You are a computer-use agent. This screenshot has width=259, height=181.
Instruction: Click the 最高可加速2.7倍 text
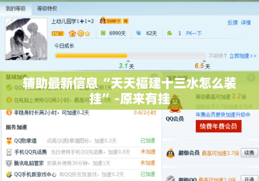(x=221, y=153)
